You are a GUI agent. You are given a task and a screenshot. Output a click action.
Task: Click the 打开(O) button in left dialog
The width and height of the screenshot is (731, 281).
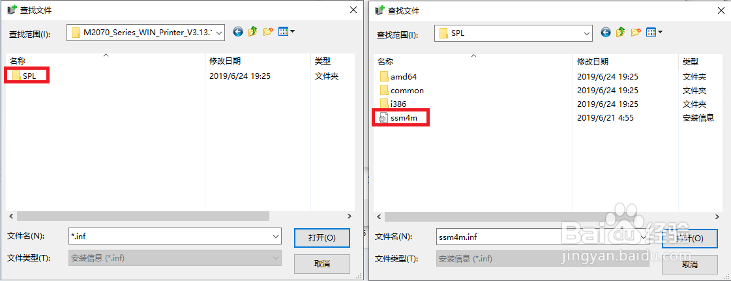(x=321, y=238)
